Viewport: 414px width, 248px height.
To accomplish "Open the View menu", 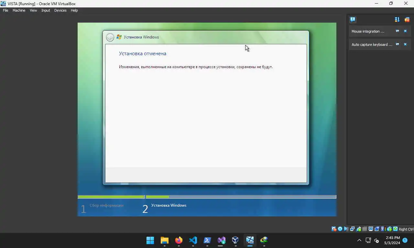I will (33, 10).
